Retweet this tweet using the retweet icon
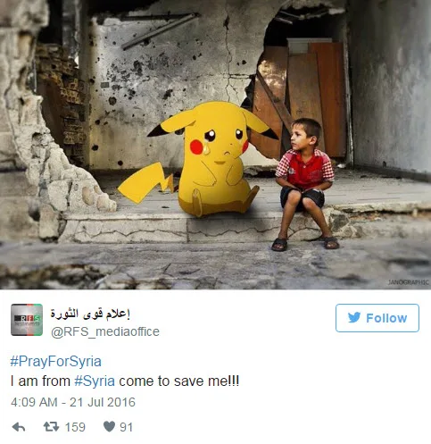This screenshot has height=444, width=431. (51, 427)
